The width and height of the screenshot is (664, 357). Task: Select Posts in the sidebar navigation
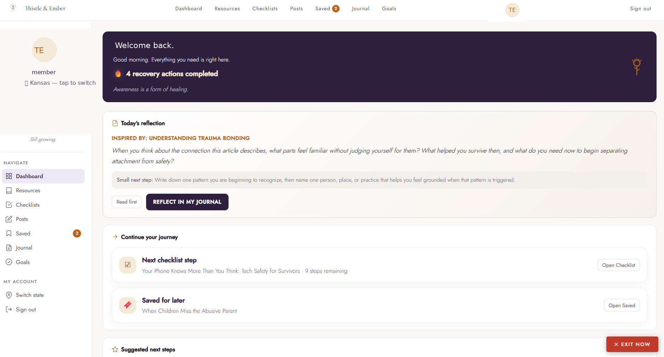coord(43,219)
